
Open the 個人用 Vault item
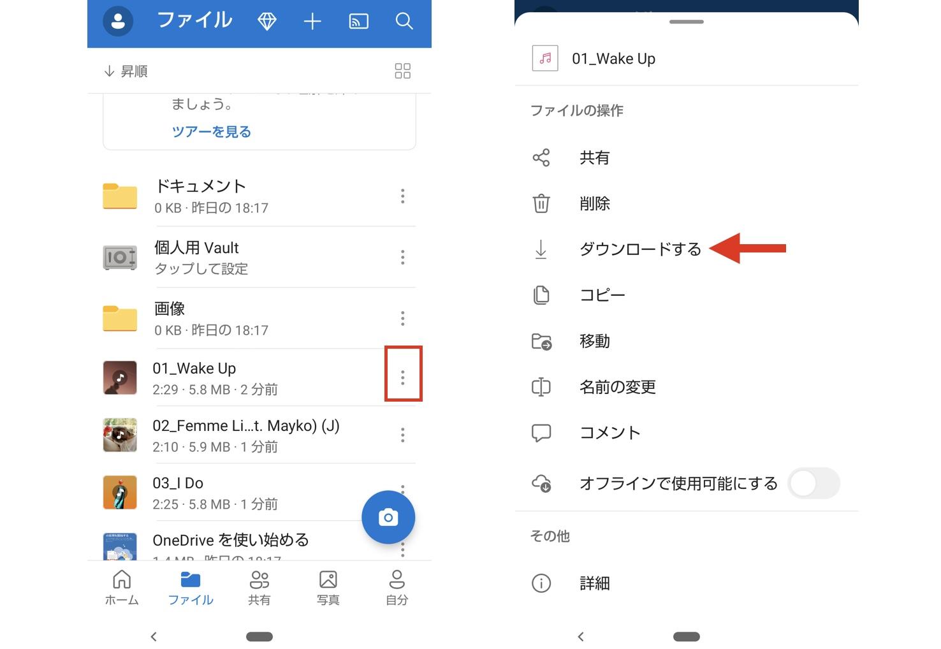(259, 257)
